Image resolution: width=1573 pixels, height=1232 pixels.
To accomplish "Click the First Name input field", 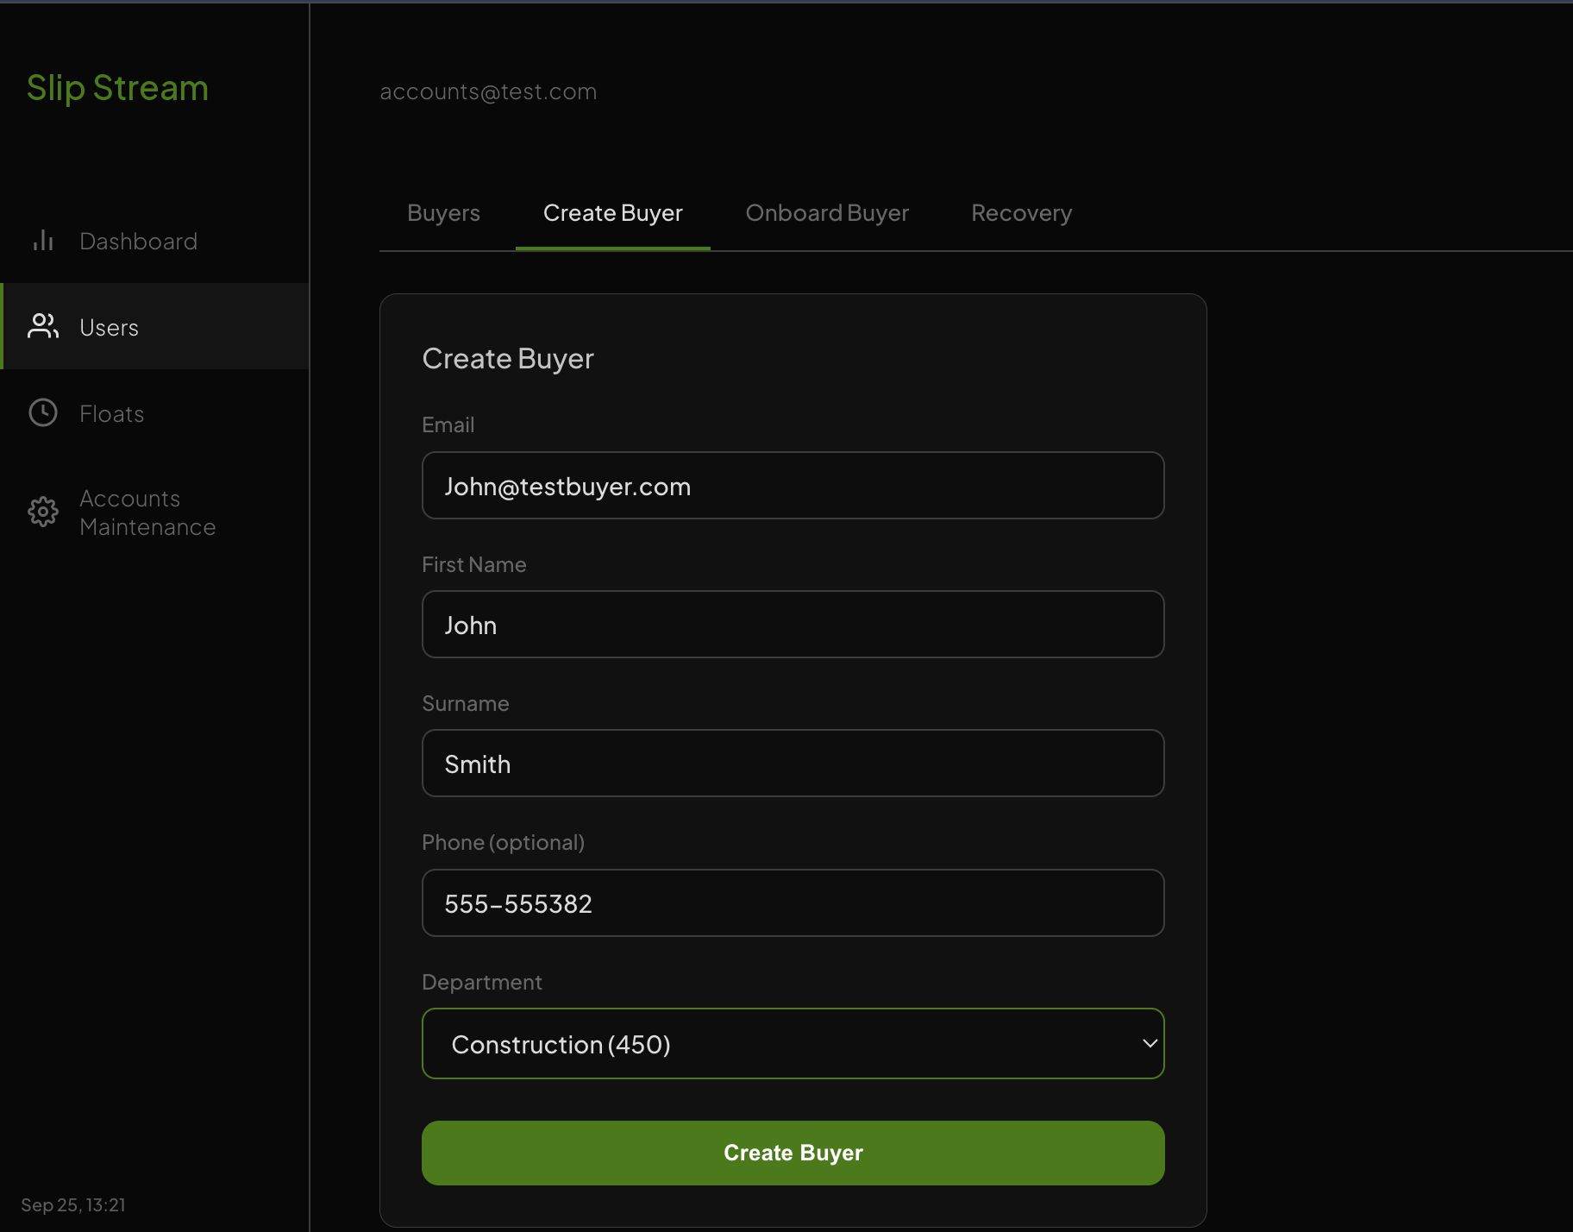I will click(793, 625).
